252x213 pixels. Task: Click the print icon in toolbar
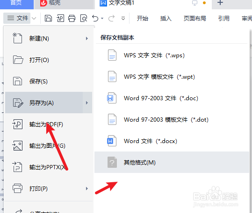click(x=72, y=18)
